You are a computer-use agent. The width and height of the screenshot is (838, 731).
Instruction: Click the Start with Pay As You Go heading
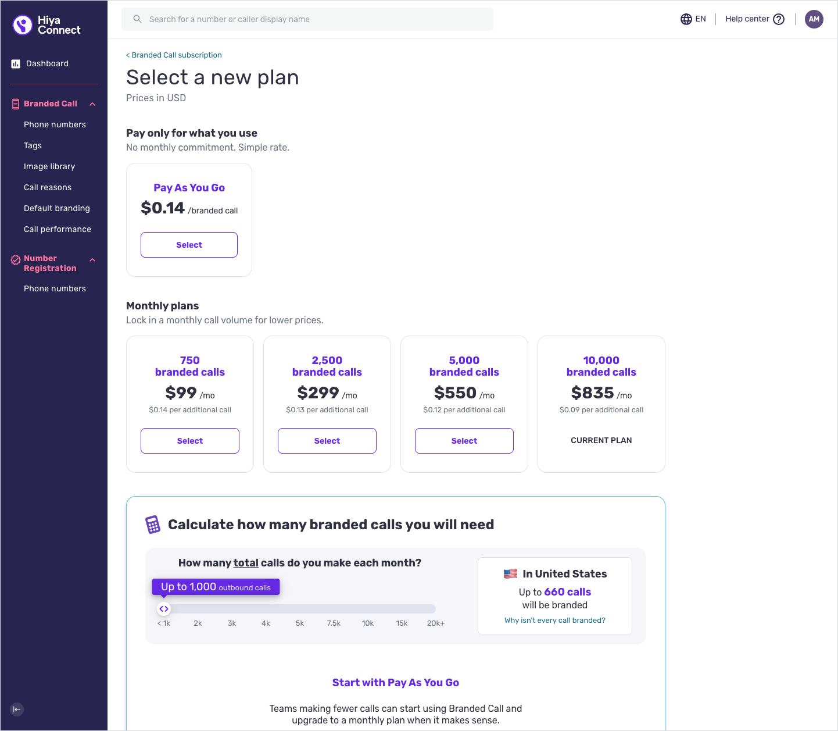(396, 683)
